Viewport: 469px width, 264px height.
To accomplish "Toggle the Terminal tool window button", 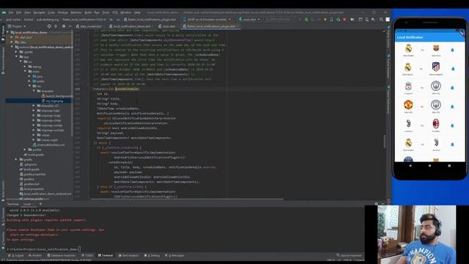I will pyautogui.click(x=106, y=256).
